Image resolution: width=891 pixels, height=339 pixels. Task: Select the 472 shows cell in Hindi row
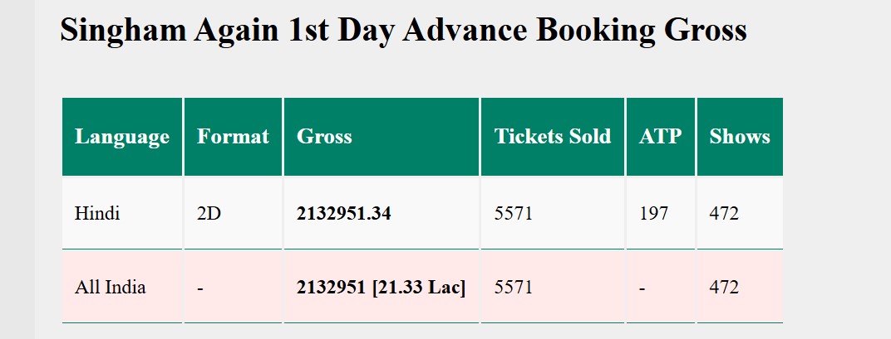[x=723, y=214]
